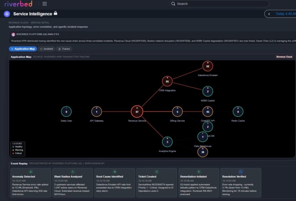Image resolution: width=296 pixels, height=201 pixels.
Task: Click the Revenue Cloud · Service Detail breadcrumb
Action: pyautogui.click(x=29, y=23)
